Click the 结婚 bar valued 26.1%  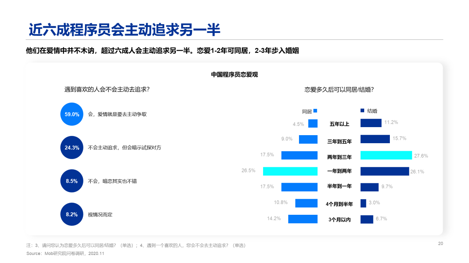tap(385, 171)
